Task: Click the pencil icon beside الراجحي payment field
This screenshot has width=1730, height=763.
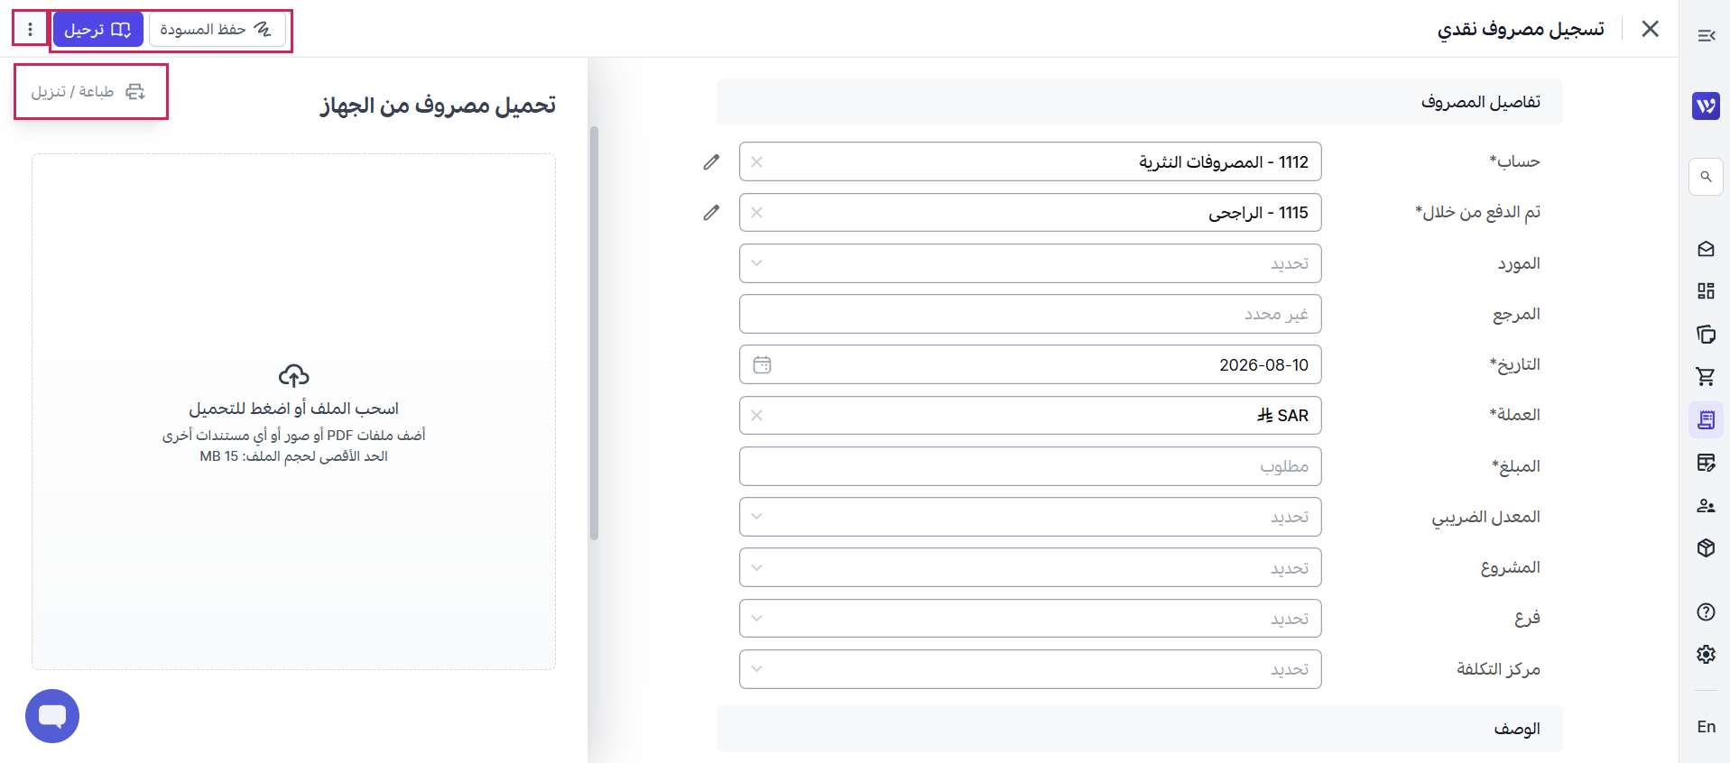Action: pyautogui.click(x=711, y=212)
